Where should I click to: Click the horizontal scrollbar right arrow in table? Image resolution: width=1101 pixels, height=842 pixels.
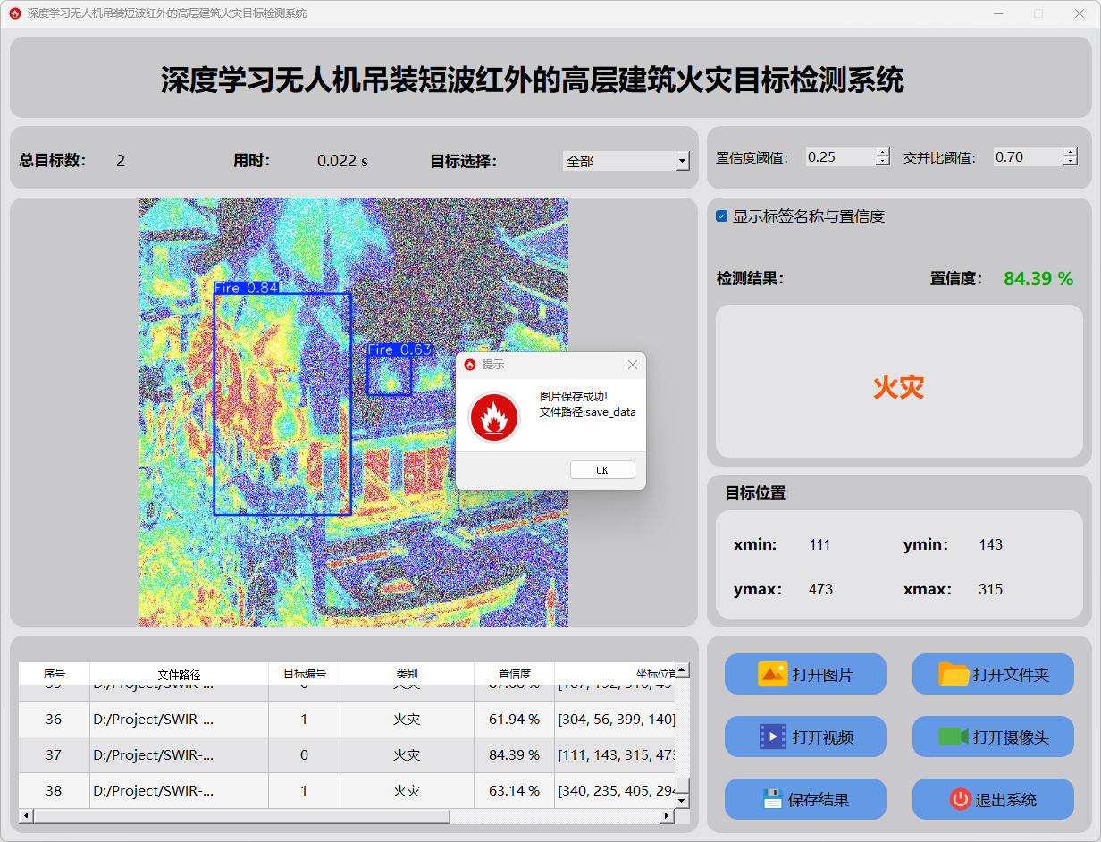(665, 816)
